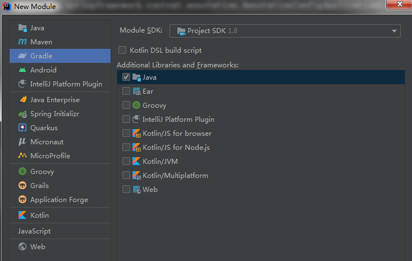Close the New Module dialog

point(399,4)
